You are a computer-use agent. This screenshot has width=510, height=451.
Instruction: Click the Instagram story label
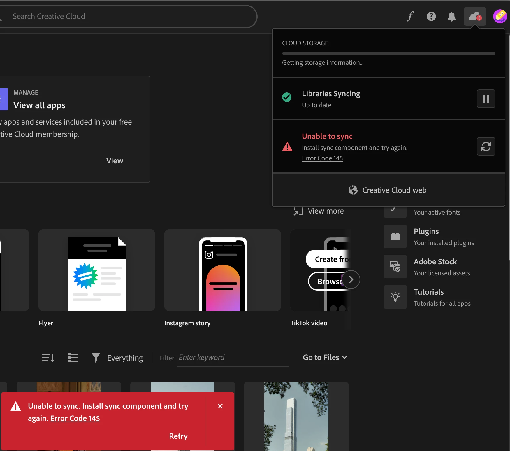[x=187, y=323]
